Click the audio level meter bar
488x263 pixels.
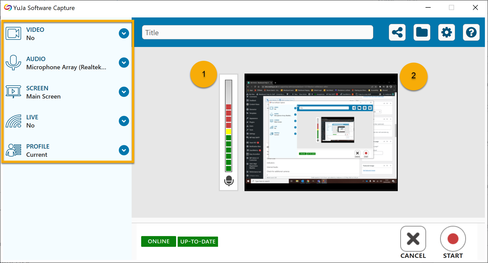pyautogui.click(x=228, y=126)
